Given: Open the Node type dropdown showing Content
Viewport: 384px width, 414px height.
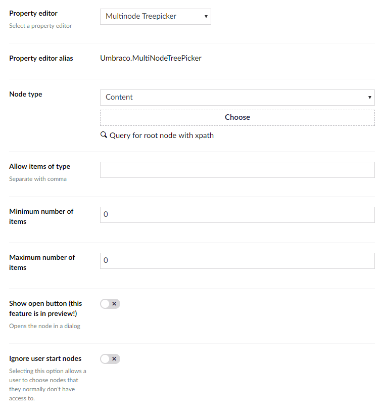Looking at the screenshot, I should point(237,98).
